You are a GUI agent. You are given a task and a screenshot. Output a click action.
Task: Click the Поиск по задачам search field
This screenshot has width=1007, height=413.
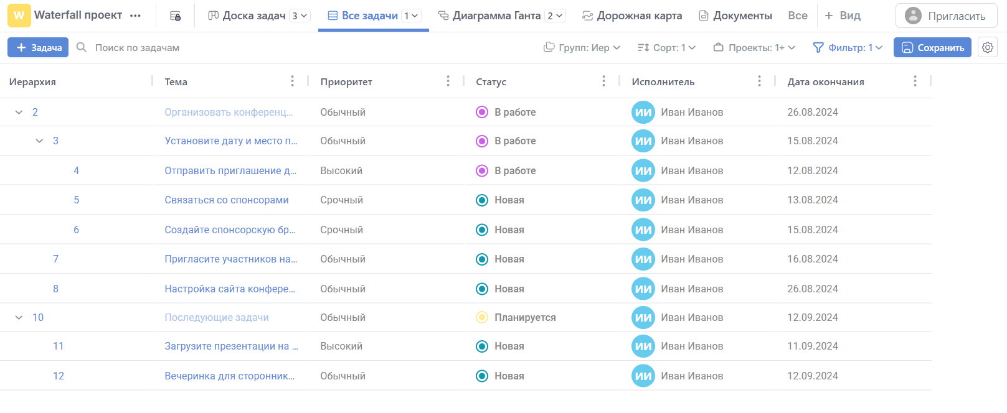click(x=137, y=48)
